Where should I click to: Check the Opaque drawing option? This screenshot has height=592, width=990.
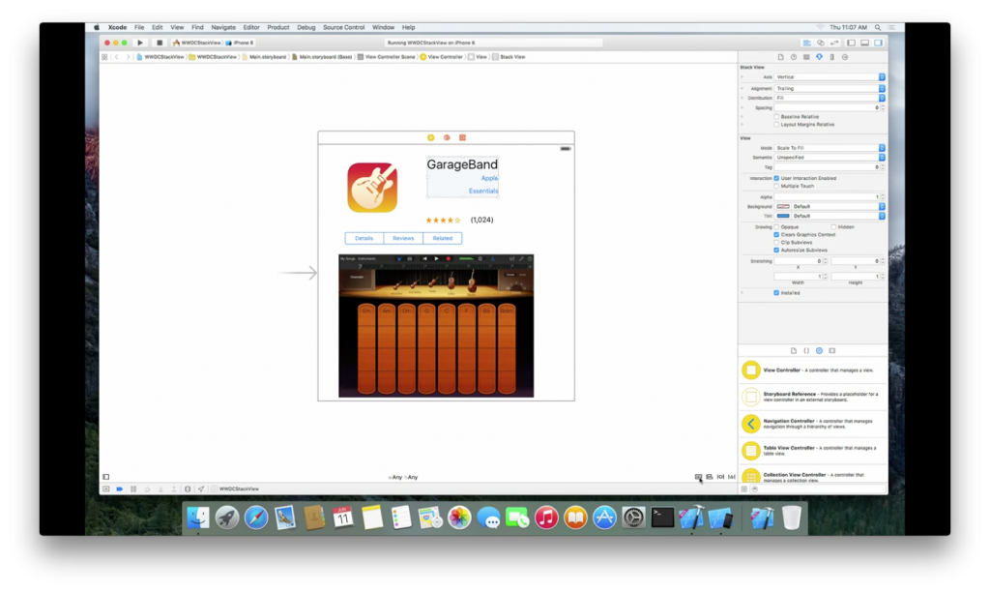click(776, 226)
